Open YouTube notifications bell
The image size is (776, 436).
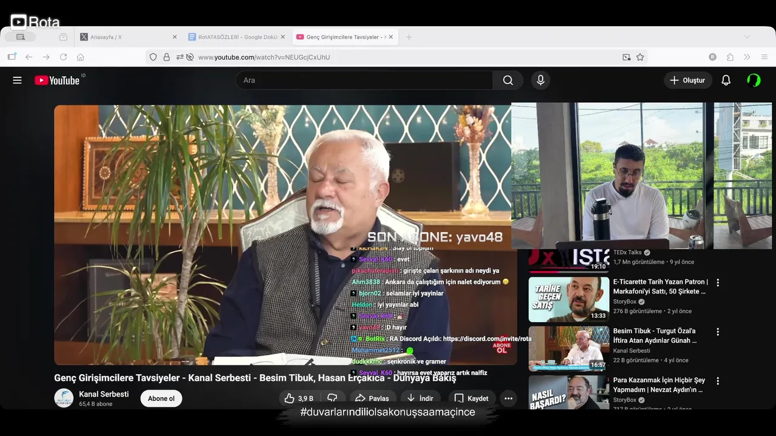pos(726,80)
